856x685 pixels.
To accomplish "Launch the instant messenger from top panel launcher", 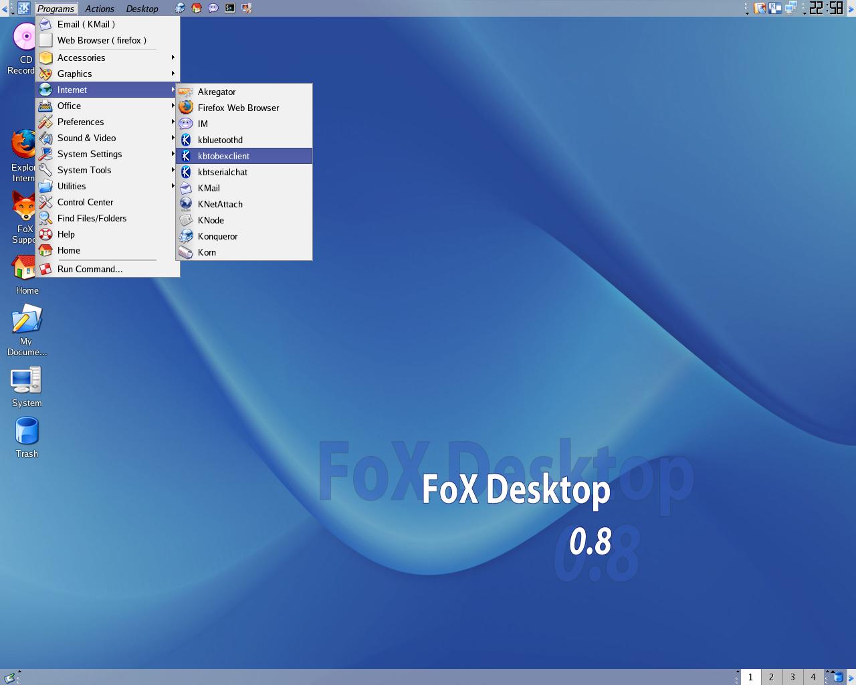I will [213, 8].
